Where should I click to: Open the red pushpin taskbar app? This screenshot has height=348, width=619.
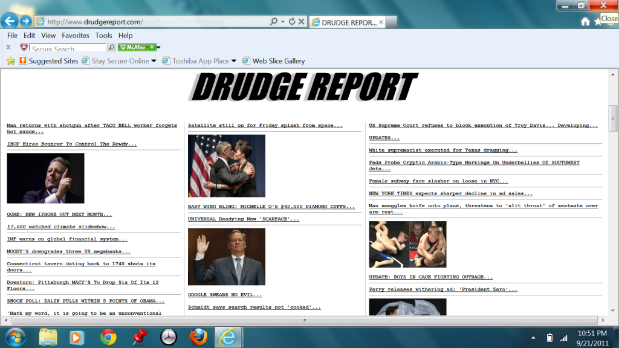point(139,338)
